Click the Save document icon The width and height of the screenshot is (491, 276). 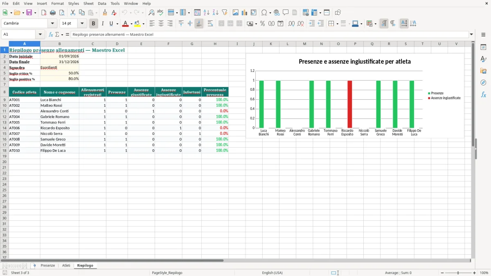[29, 13]
